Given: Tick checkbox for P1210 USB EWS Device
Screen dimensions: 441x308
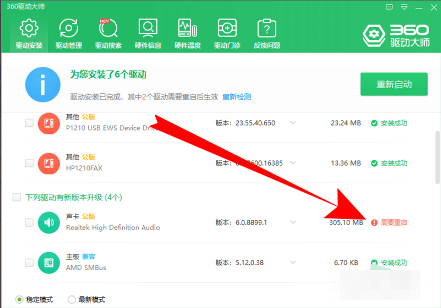Looking at the screenshot, I should point(29,123).
